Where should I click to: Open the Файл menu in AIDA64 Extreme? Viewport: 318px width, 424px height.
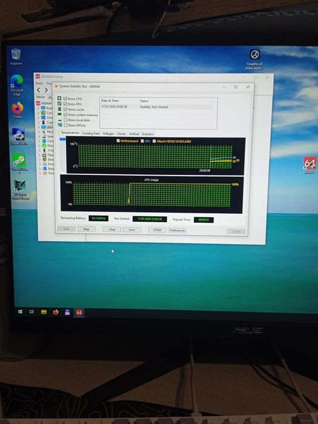(39, 83)
